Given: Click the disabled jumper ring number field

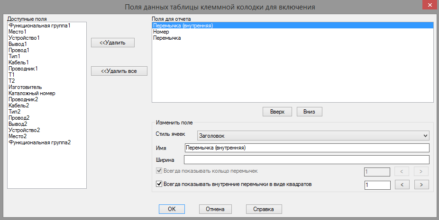Looking at the screenshot, I should click(x=377, y=172).
